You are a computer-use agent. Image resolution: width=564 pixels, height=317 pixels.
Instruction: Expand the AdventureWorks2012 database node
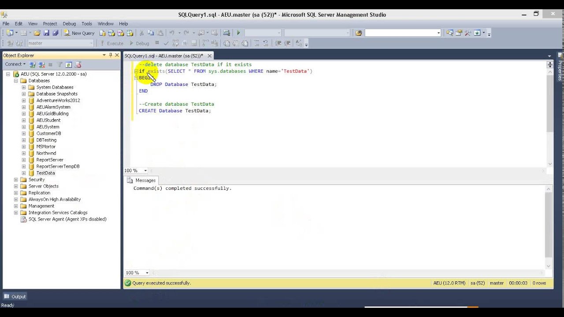(x=24, y=100)
